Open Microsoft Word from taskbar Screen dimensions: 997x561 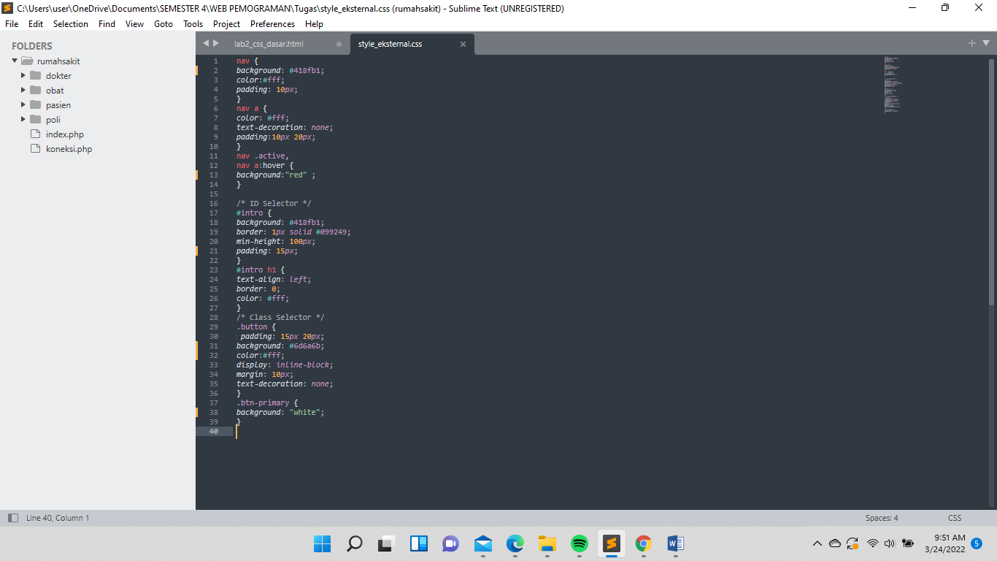(676, 543)
